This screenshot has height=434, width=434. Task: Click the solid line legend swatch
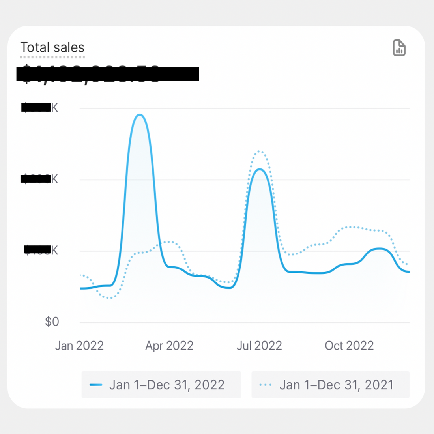(x=96, y=385)
